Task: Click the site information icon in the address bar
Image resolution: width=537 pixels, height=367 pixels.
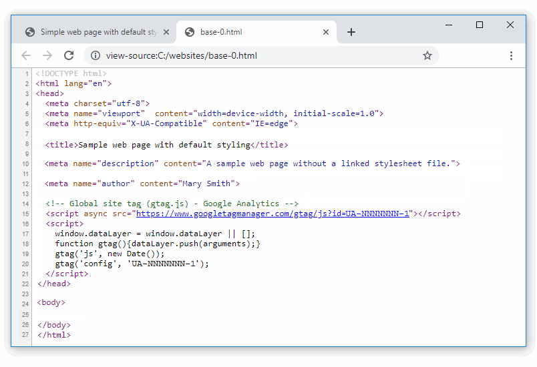Action: pos(96,55)
